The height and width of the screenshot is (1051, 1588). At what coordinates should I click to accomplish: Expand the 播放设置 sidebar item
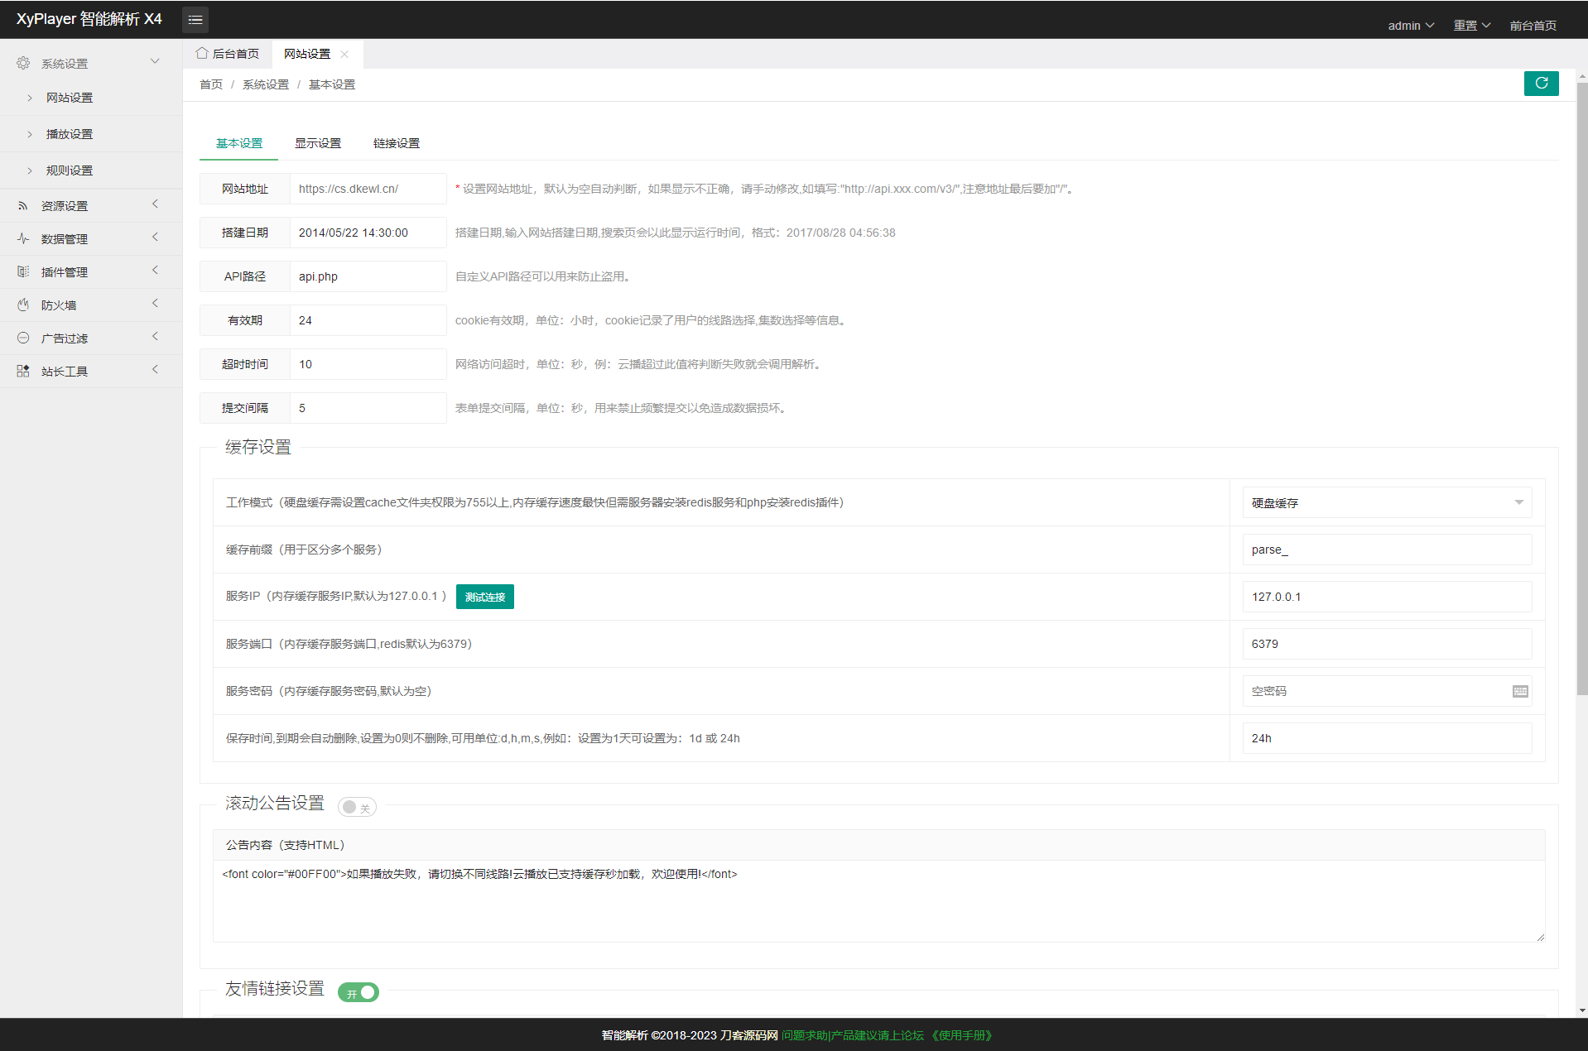[69, 133]
